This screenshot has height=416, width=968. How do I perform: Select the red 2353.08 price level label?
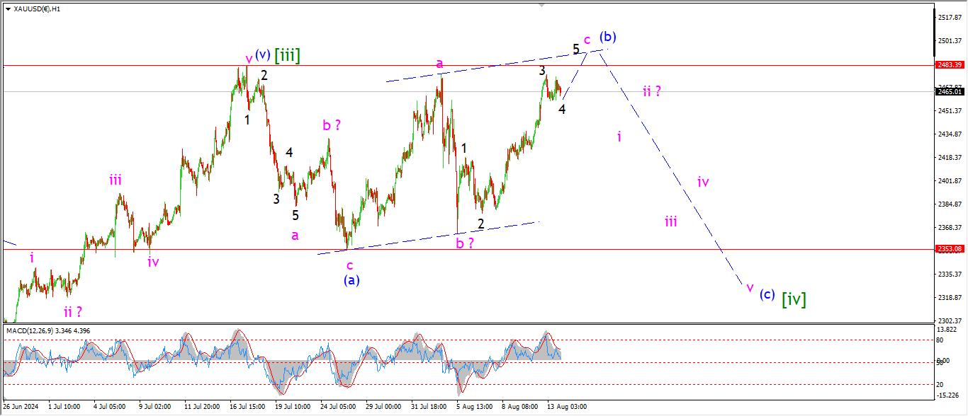[949, 249]
